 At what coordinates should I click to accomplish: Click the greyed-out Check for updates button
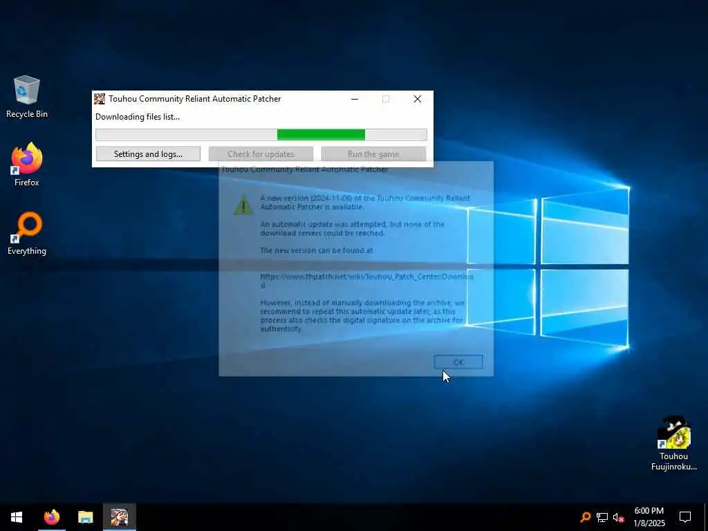point(261,154)
